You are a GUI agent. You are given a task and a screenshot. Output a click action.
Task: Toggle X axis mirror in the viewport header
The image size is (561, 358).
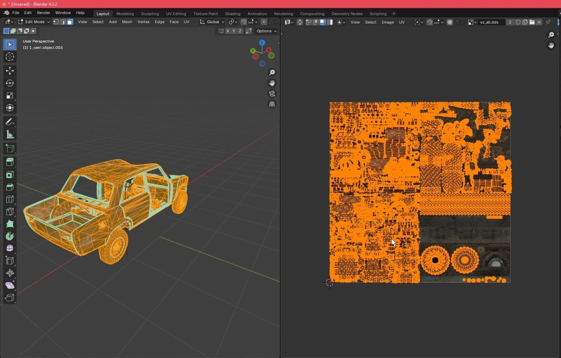tap(228, 31)
